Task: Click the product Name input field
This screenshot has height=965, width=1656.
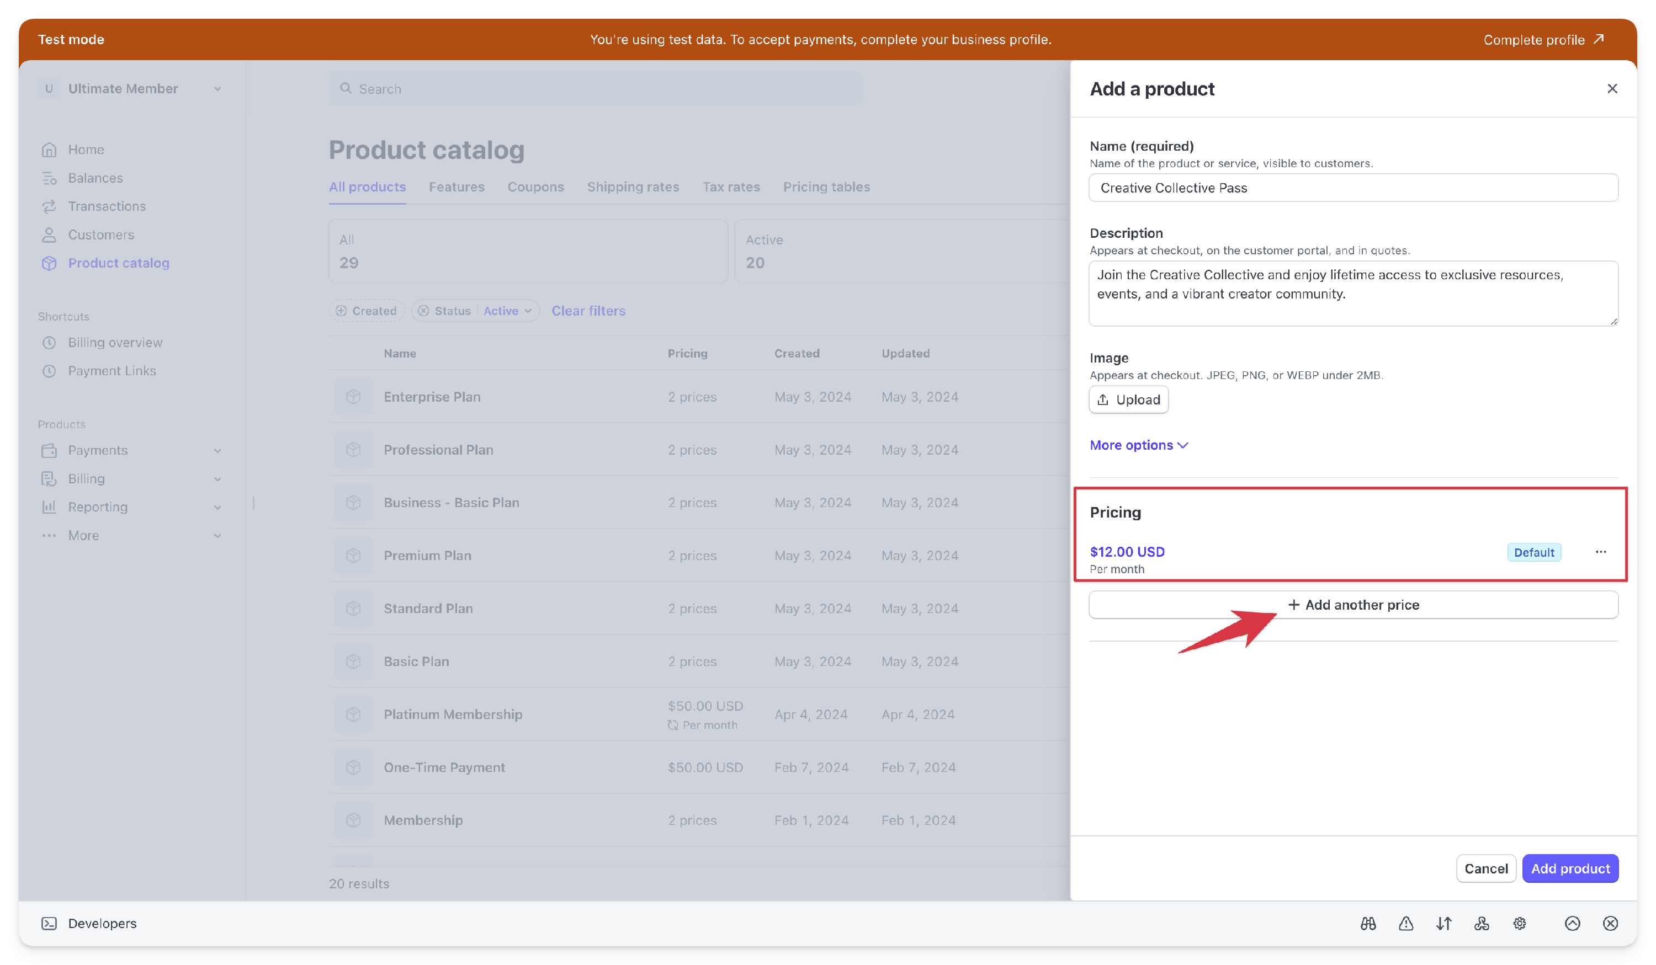Action: 1353,187
